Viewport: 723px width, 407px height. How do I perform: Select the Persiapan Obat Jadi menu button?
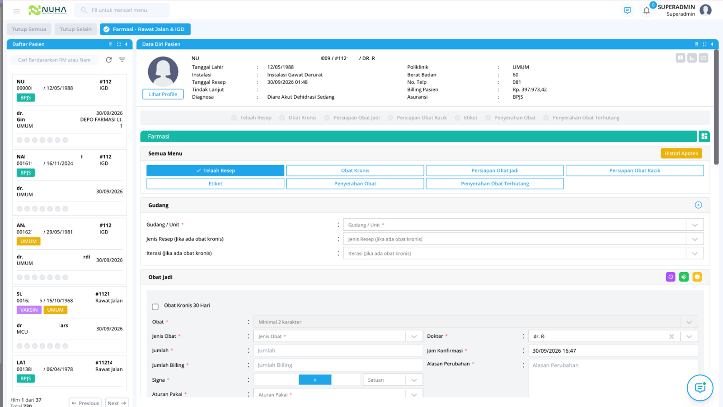(x=495, y=170)
